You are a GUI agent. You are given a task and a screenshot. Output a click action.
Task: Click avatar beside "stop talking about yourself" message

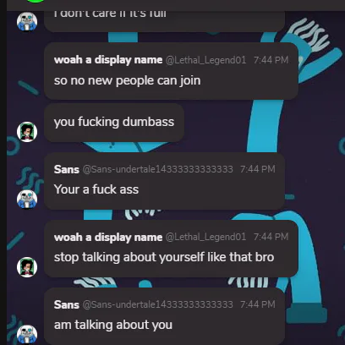[x=27, y=266]
